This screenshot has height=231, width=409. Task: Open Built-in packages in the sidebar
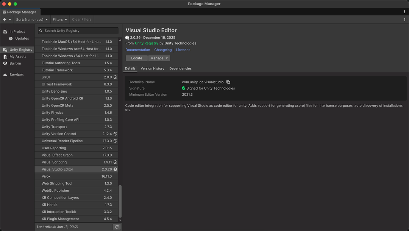(17, 63)
